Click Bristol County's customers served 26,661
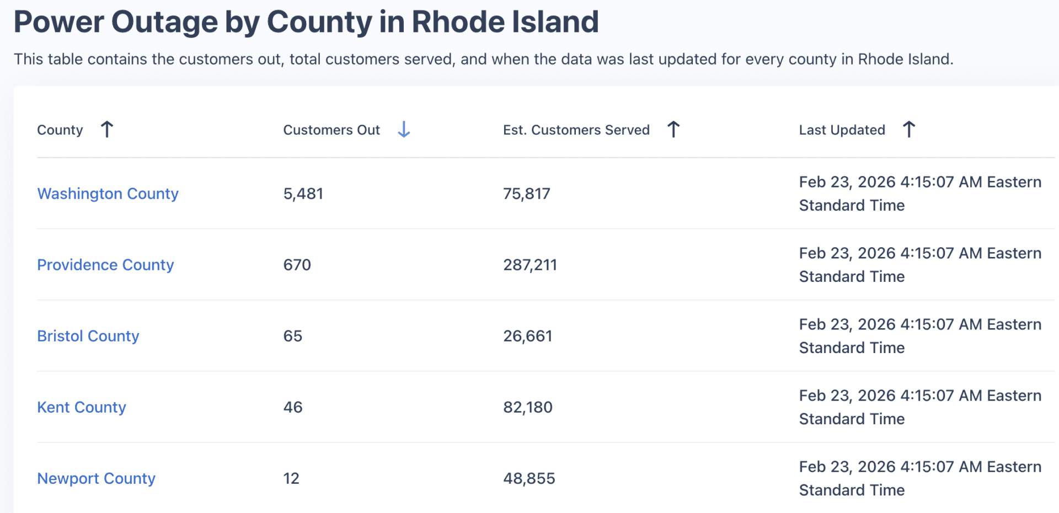This screenshot has width=1059, height=513. (x=528, y=336)
